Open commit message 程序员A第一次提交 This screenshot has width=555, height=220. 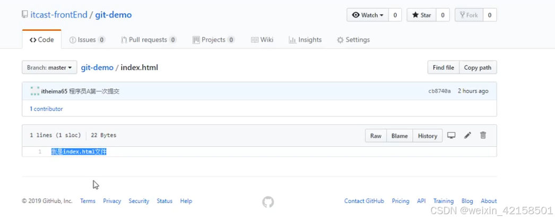pos(94,91)
